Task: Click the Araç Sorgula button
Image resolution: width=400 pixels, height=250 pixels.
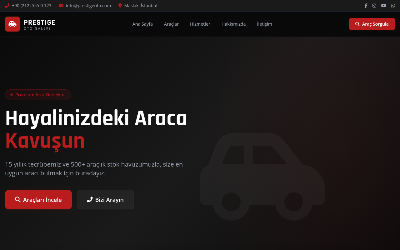Action: coord(372,24)
